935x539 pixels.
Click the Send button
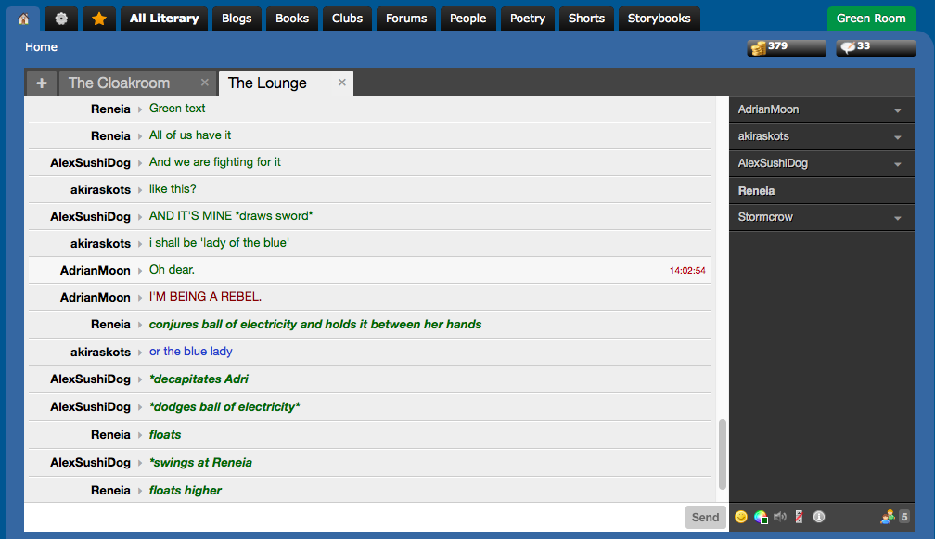point(705,517)
